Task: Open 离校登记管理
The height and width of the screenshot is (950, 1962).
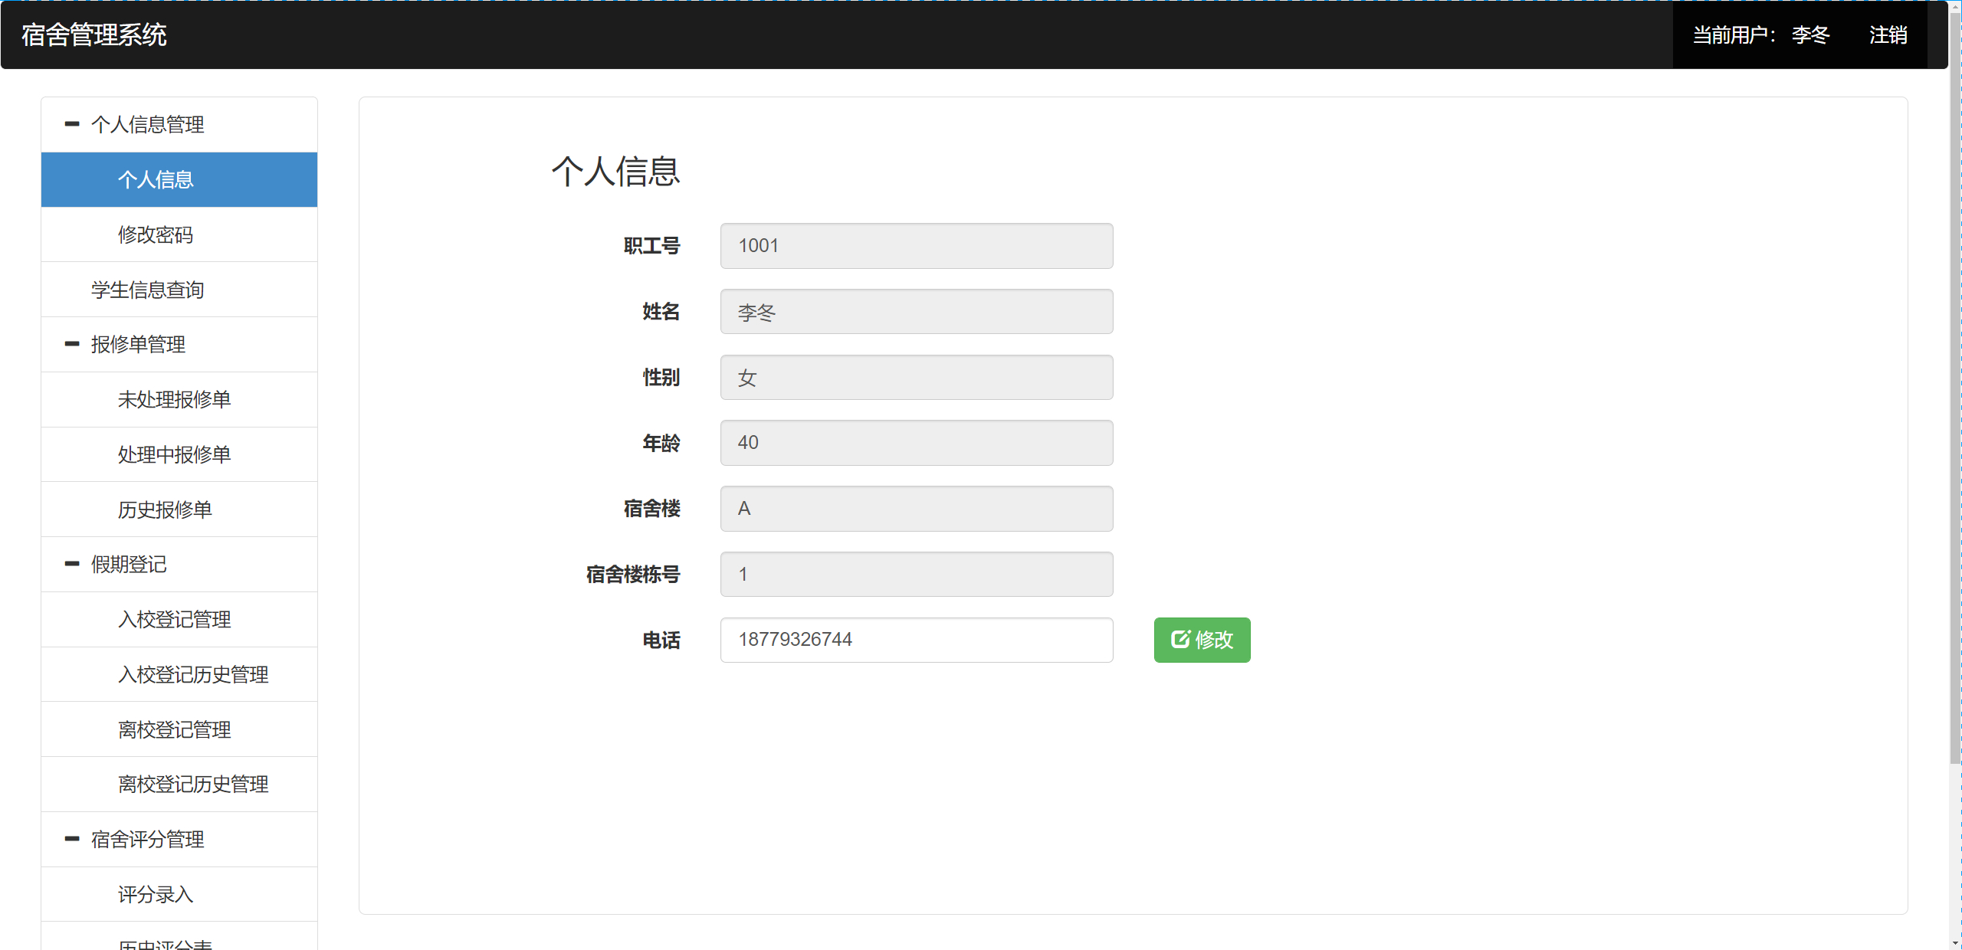Action: 175,729
